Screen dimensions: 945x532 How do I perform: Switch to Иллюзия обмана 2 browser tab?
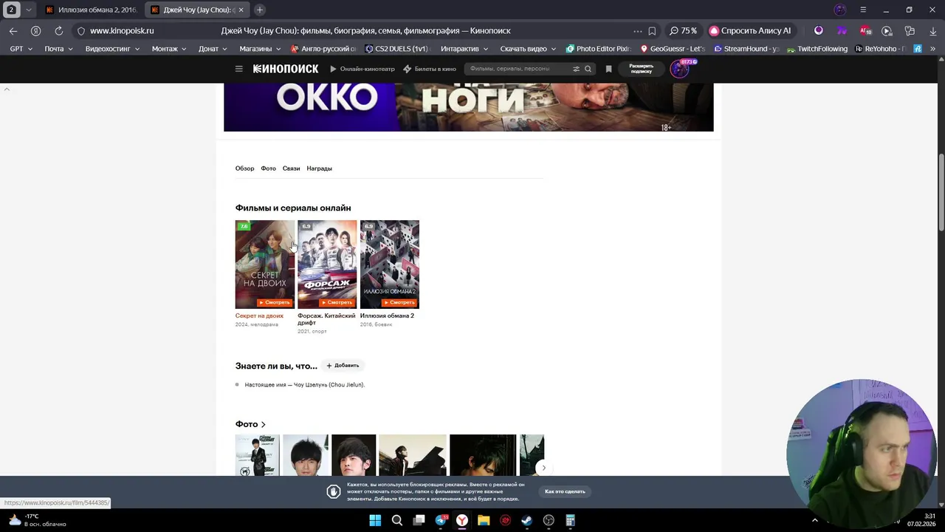pos(91,10)
